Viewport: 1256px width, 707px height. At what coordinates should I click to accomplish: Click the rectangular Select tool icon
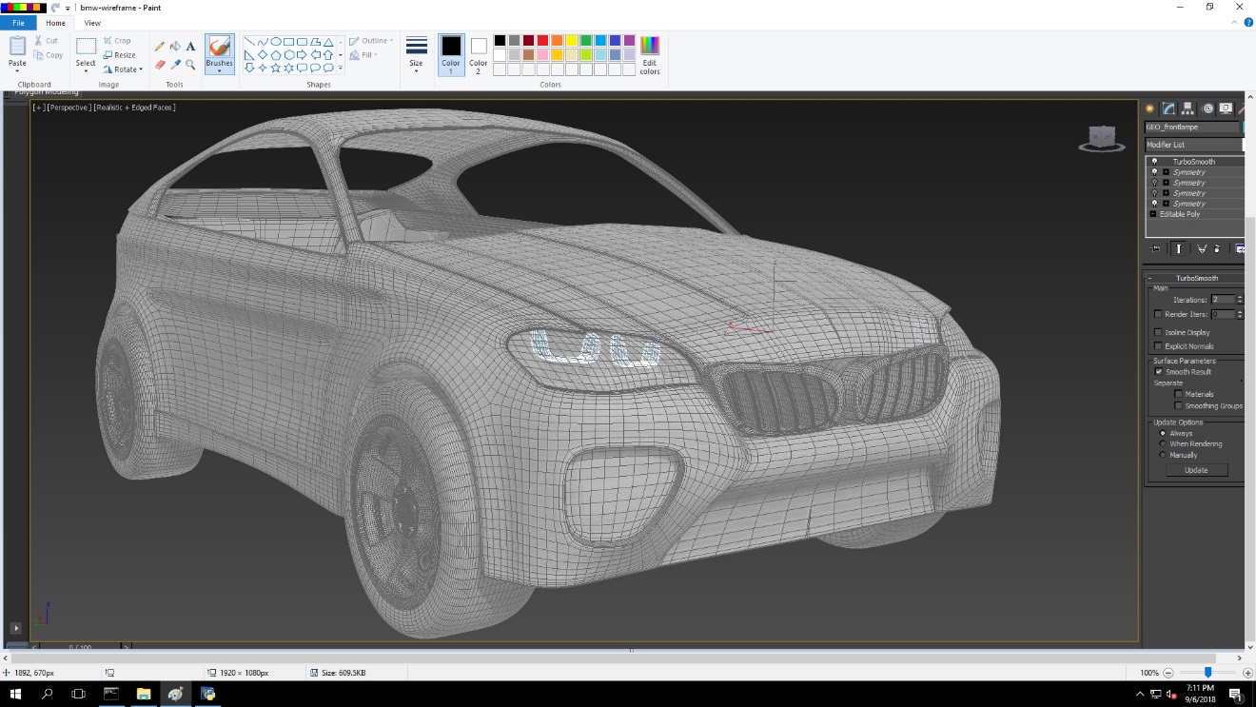click(86, 47)
